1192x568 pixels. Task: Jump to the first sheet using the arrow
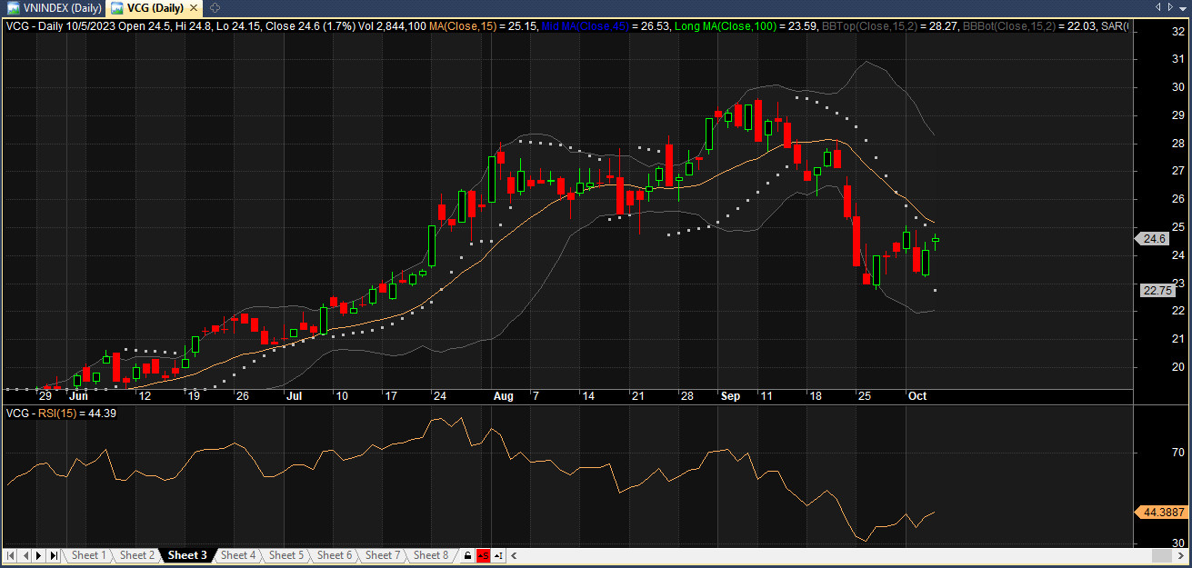click(11, 555)
